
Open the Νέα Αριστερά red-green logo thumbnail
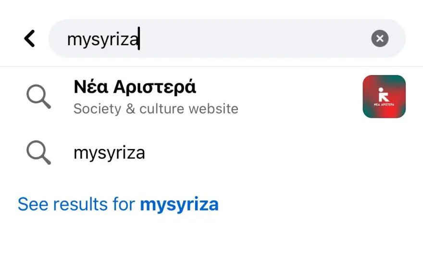(384, 96)
